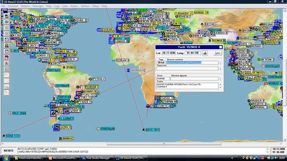Switch to Free Studio Manager taskbar item
This screenshot has width=287, height=161.
coord(97,158)
